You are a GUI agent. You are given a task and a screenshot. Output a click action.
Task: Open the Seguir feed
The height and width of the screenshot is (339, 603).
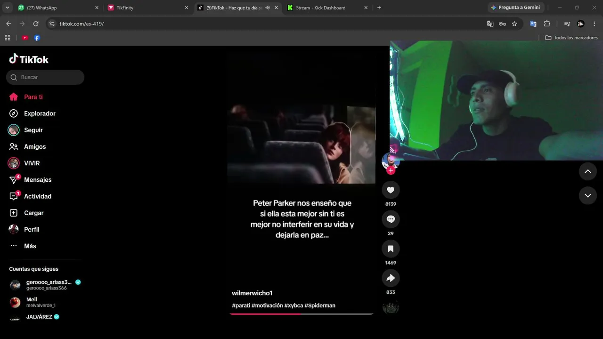(x=26, y=130)
